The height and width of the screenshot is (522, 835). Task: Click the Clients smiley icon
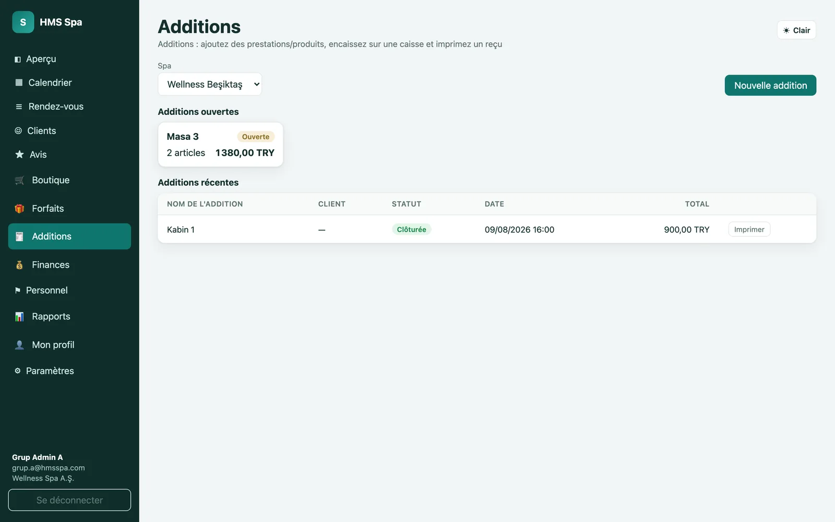[x=18, y=130]
